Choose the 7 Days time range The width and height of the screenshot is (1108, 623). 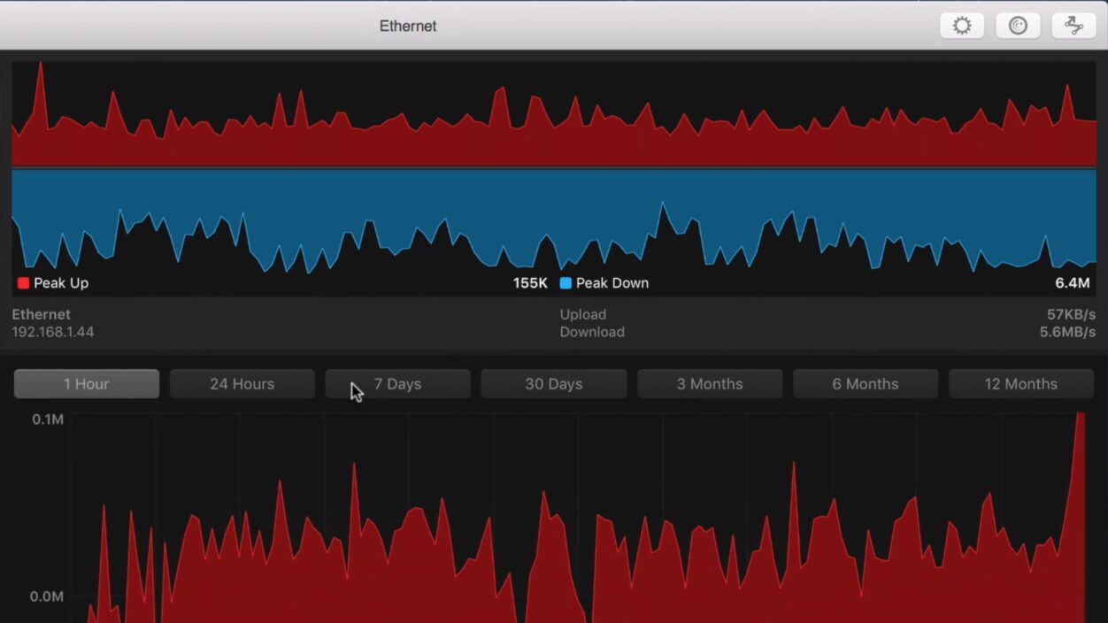click(x=397, y=384)
